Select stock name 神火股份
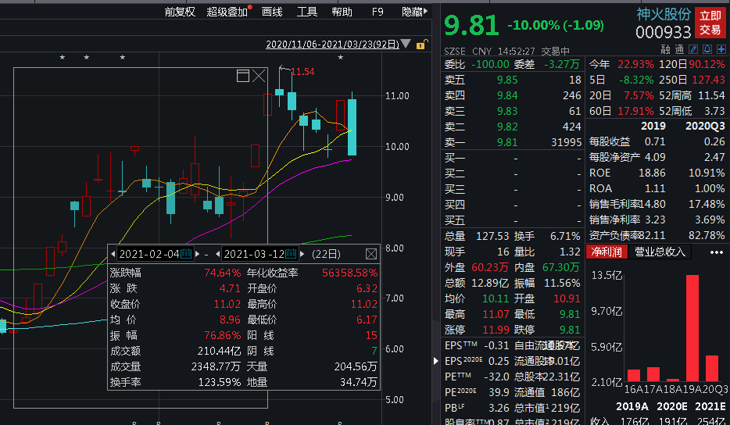 click(664, 14)
